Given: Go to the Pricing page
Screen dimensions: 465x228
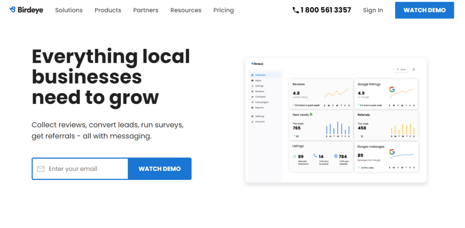Looking at the screenshot, I should click(x=223, y=10).
